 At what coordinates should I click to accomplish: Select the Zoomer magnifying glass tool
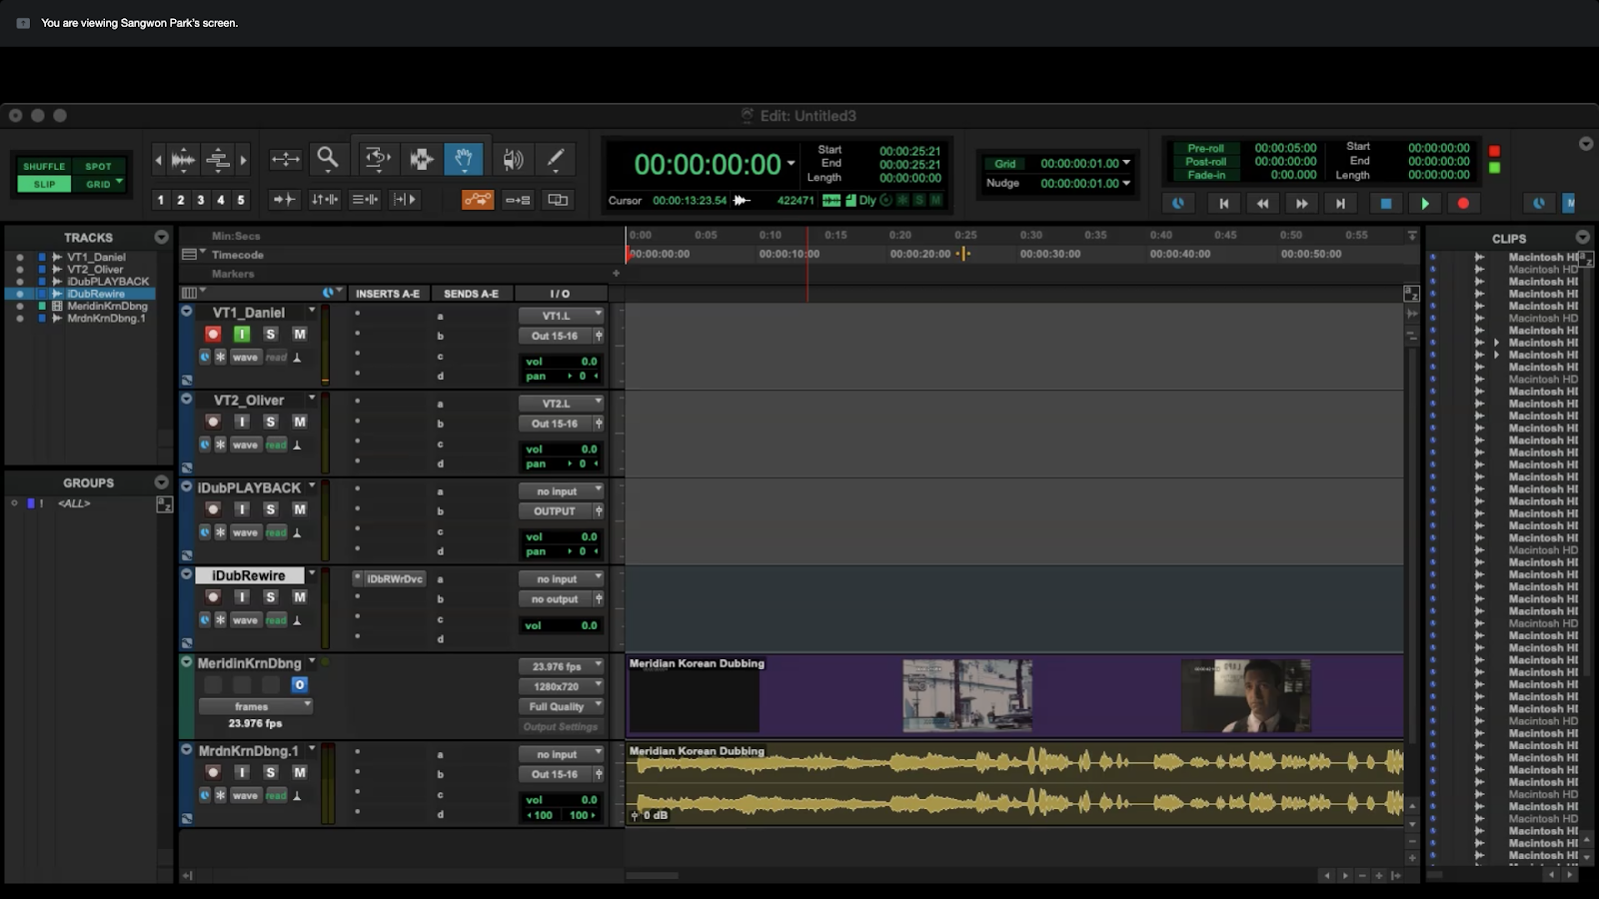pyautogui.click(x=328, y=159)
